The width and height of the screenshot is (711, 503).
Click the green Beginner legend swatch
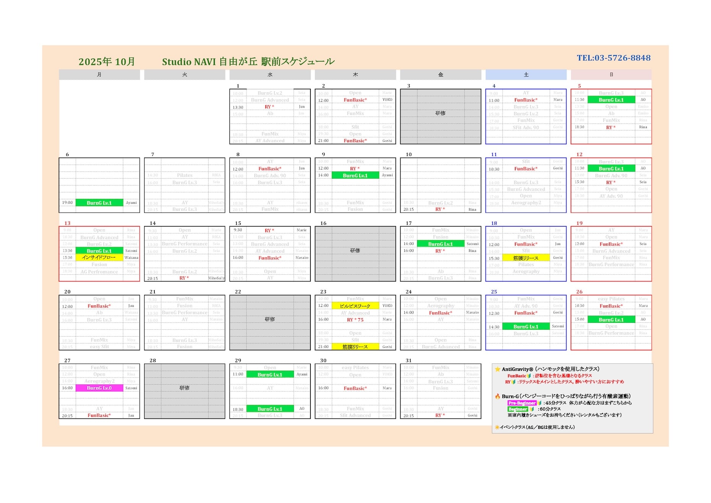(518, 409)
